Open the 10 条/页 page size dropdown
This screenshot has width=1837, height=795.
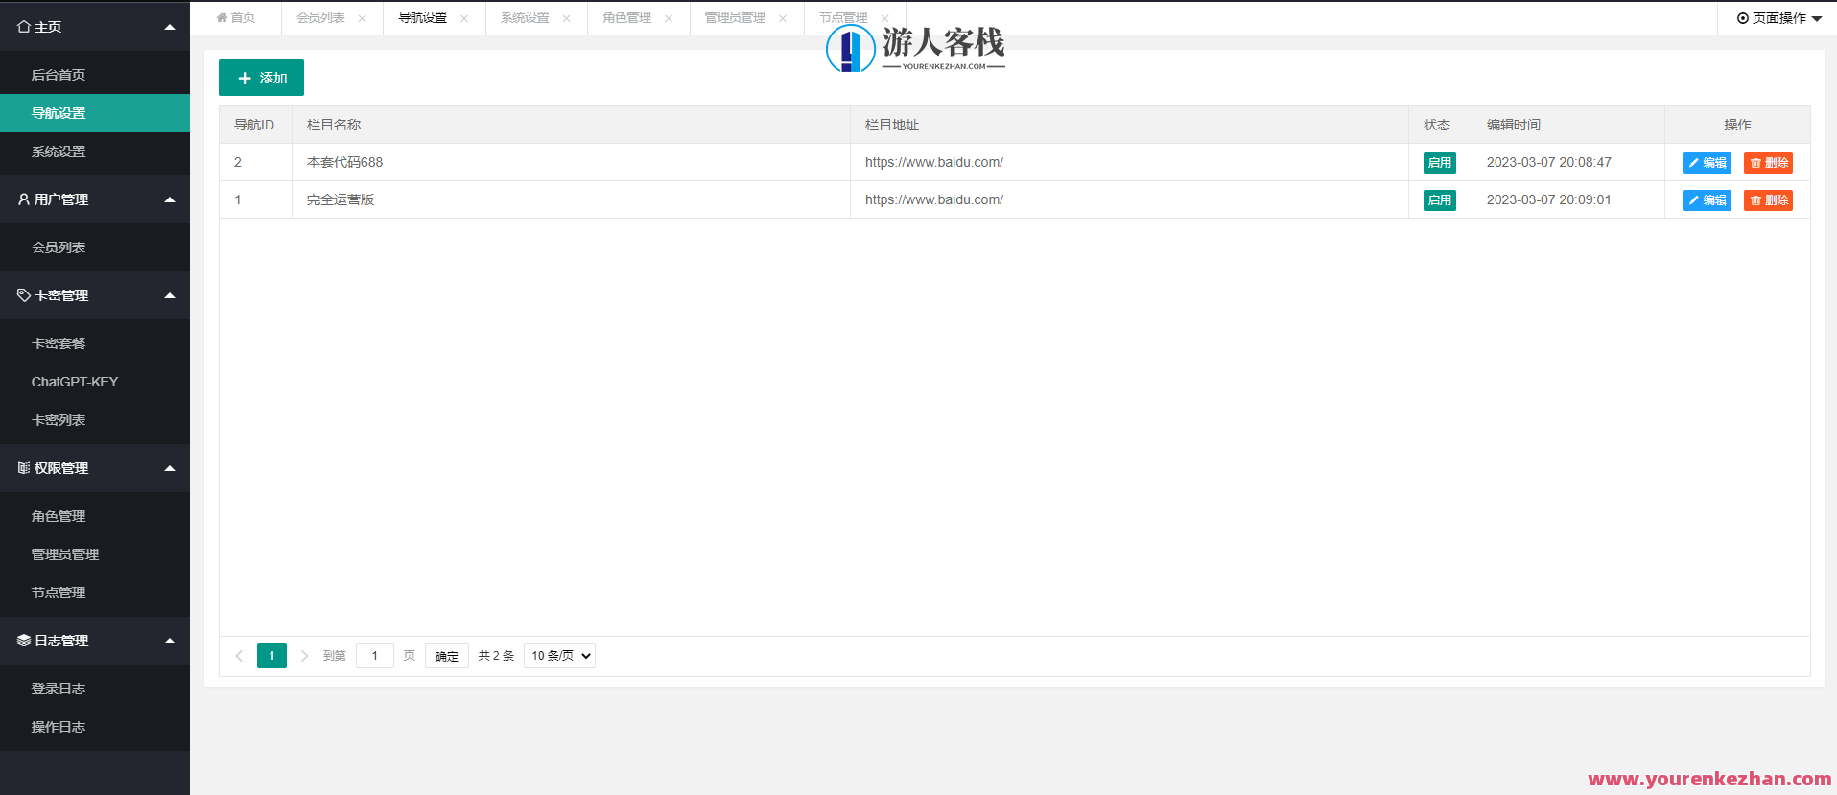pos(559,656)
